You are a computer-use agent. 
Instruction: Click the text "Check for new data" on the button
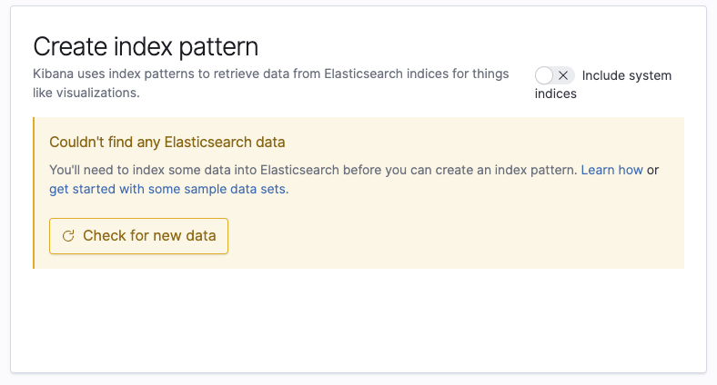tap(149, 236)
